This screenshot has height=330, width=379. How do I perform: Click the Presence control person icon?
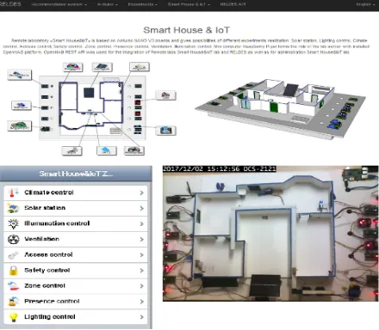(x=13, y=302)
